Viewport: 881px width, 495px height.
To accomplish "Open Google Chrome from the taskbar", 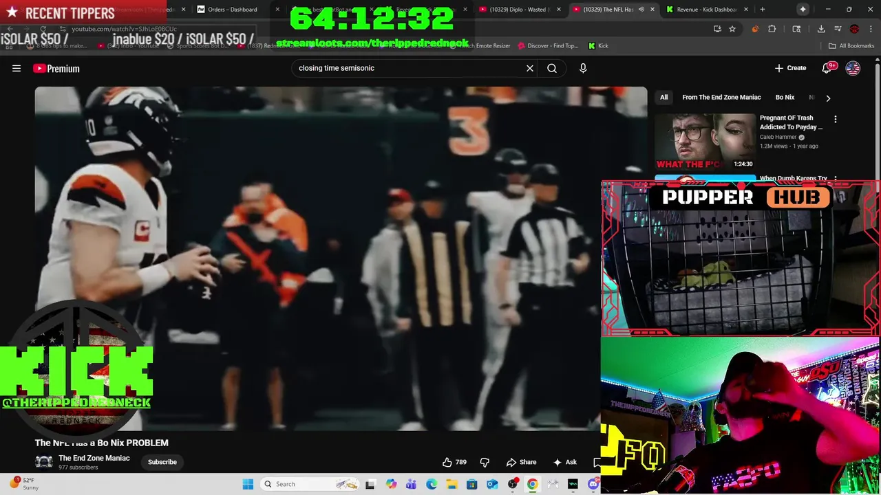I will tap(533, 484).
